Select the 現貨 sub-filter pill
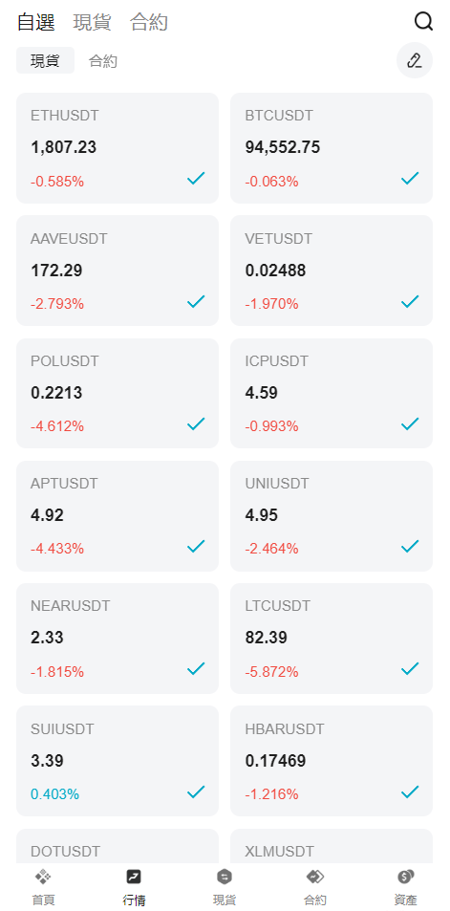 point(45,60)
